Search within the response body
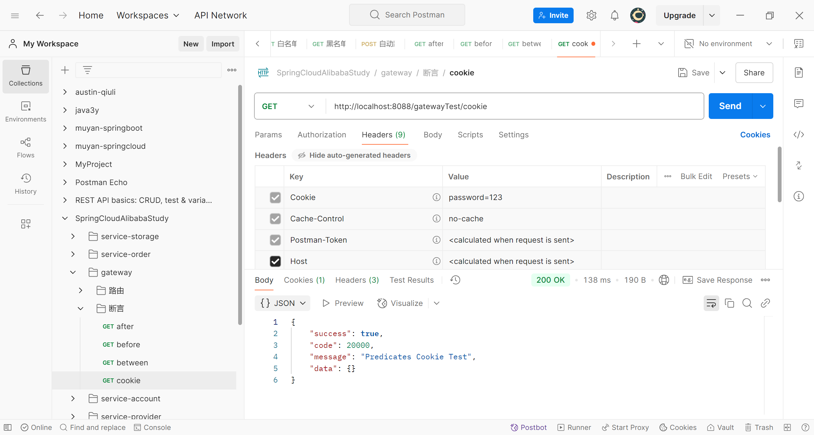This screenshot has width=814, height=435. 747,303
